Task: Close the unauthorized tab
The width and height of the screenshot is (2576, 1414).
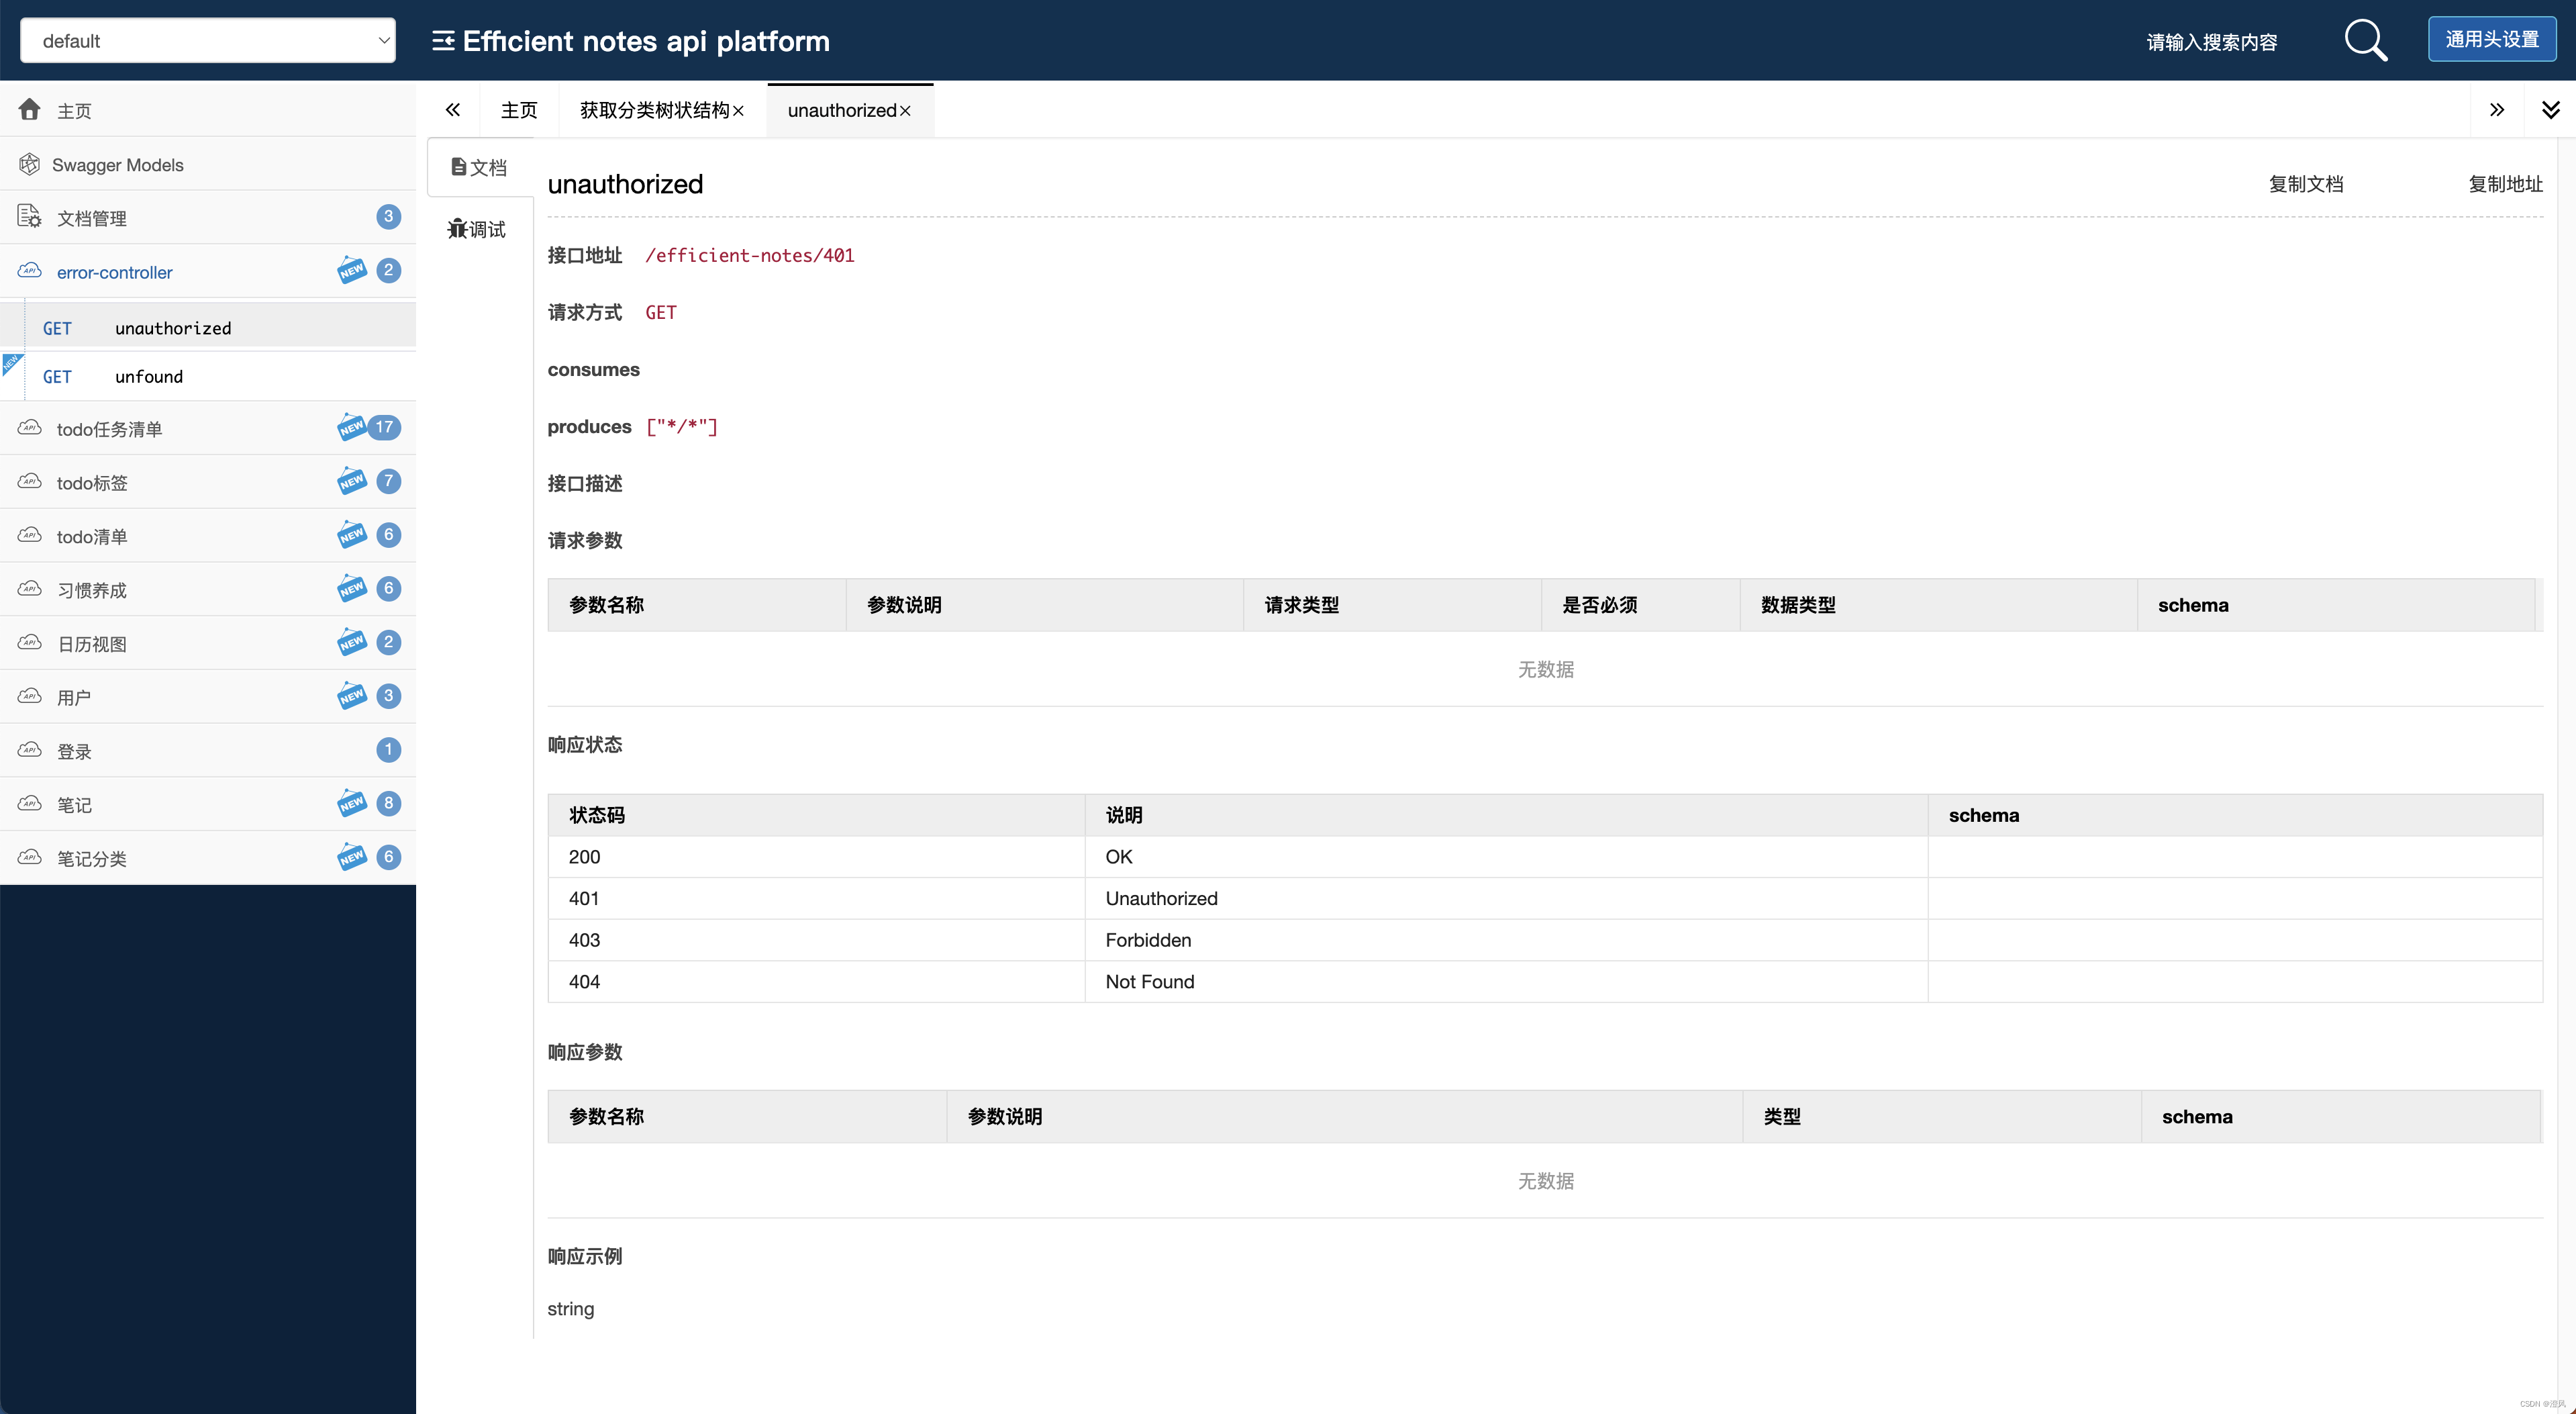Action: [905, 111]
